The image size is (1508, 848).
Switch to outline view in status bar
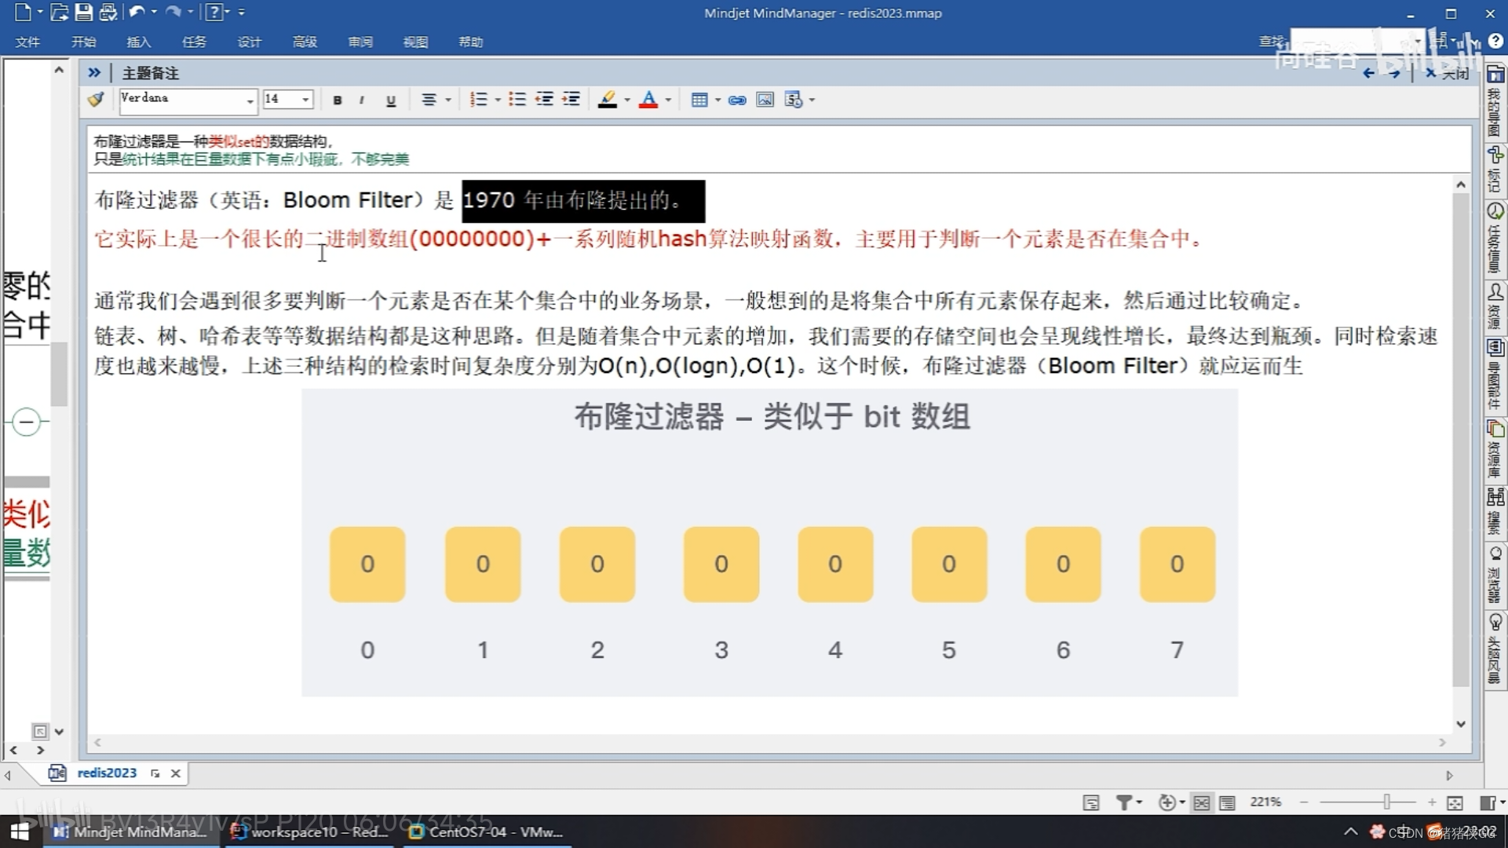[x=1227, y=802]
